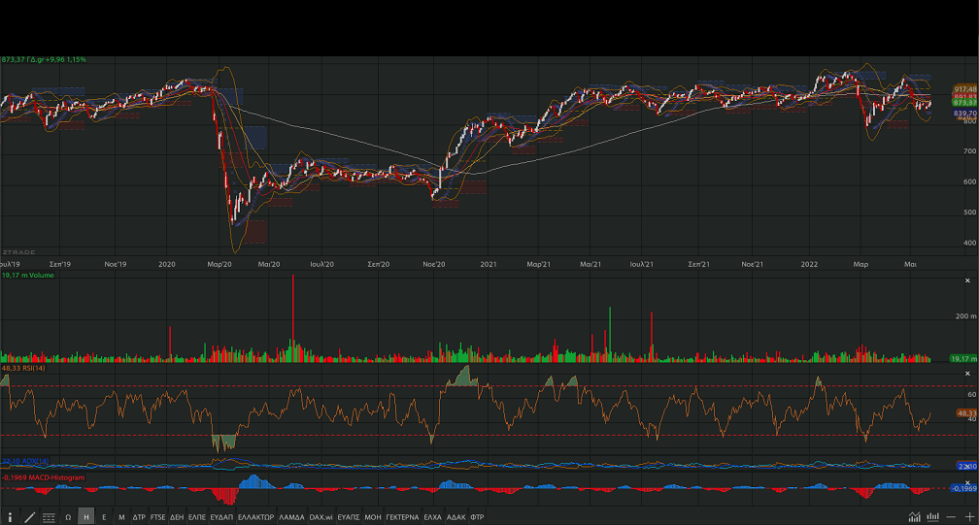Switch to the Ω timeframe
The image size is (979, 525).
tap(68, 517)
